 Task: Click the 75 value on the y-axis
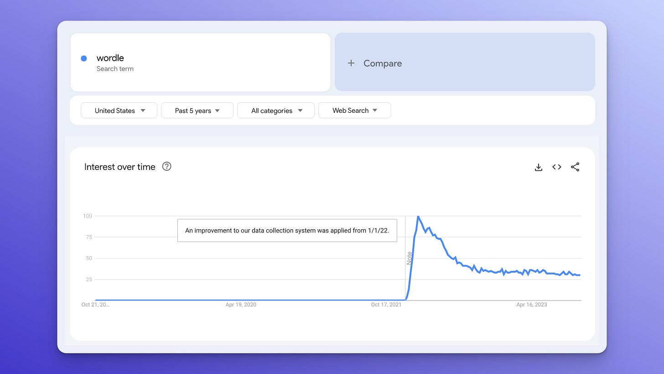pyautogui.click(x=89, y=237)
